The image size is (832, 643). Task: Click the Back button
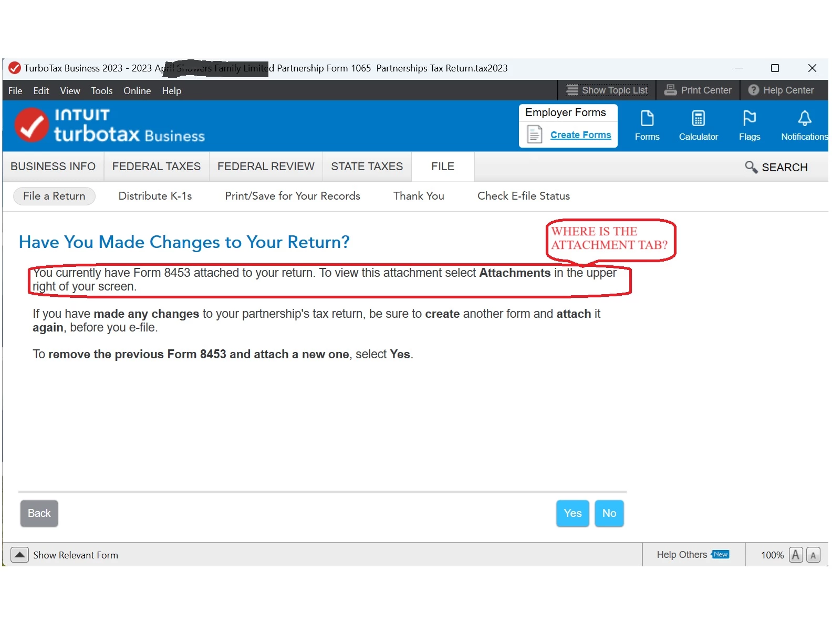click(x=39, y=513)
